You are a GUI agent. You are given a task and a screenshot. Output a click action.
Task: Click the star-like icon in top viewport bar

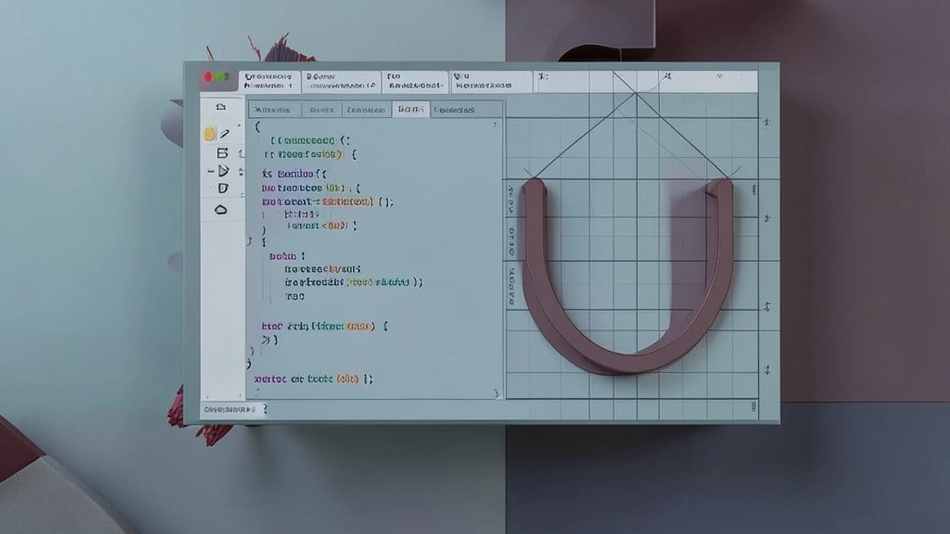(667, 76)
